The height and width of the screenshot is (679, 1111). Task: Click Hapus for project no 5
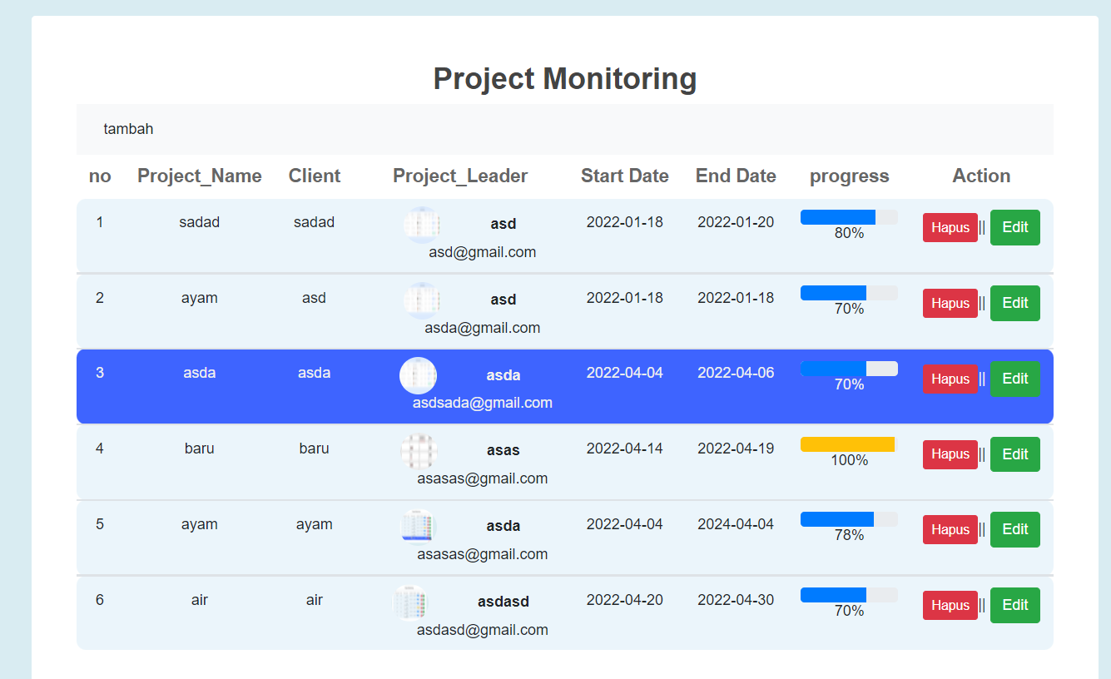pyautogui.click(x=950, y=530)
